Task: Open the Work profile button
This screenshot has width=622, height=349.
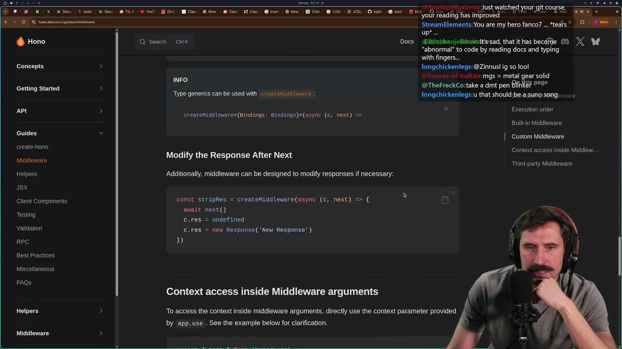Action: point(602,22)
